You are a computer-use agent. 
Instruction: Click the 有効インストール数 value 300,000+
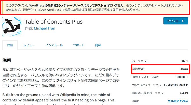coord(182,77)
